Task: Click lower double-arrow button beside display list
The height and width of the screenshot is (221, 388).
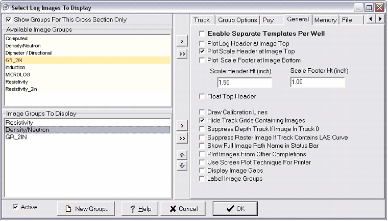Action: (182, 139)
